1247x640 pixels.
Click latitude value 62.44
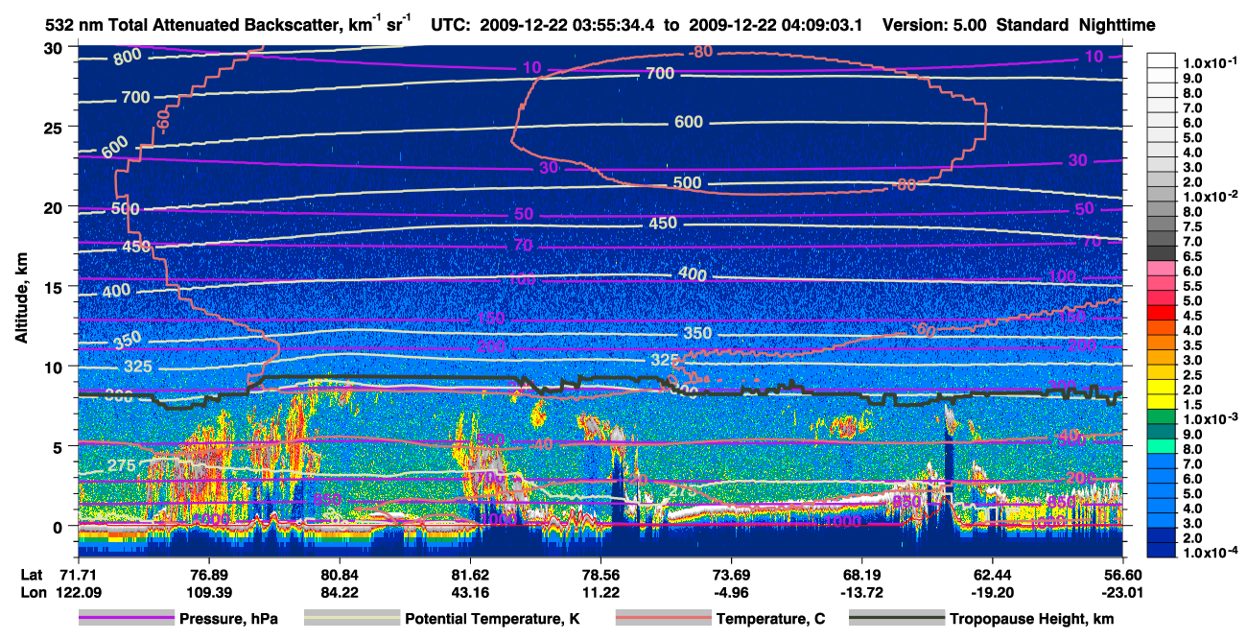[x=992, y=573]
